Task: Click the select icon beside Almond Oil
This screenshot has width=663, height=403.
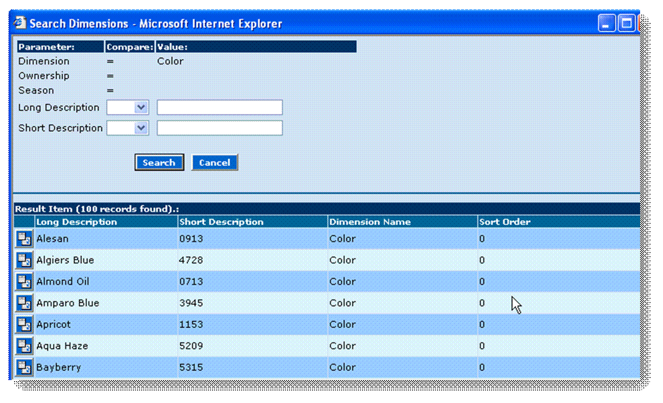Action: tap(24, 282)
